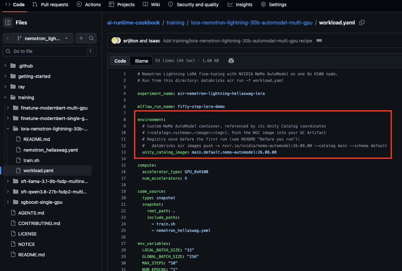Open the Settings tab
The image size is (402, 271).
[x=274, y=5]
